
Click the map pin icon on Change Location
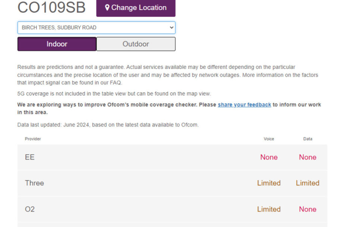[x=107, y=8]
